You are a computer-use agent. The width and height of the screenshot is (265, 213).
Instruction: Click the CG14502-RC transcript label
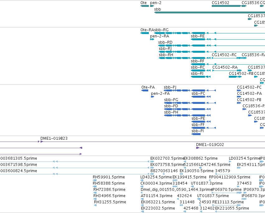coord(224,55)
